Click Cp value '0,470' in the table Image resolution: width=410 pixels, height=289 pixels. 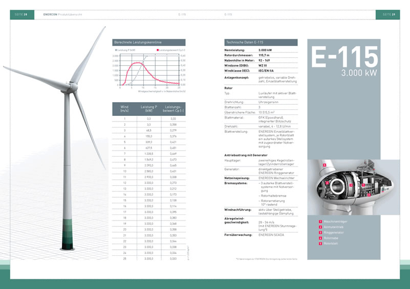click(173, 160)
